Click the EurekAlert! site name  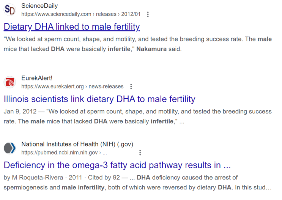tap(37, 79)
